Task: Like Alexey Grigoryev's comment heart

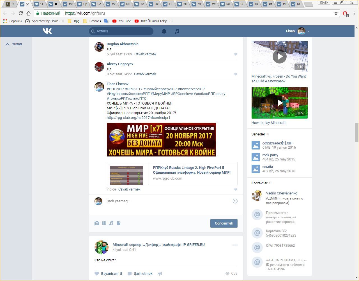Action: (x=236, y=74)
